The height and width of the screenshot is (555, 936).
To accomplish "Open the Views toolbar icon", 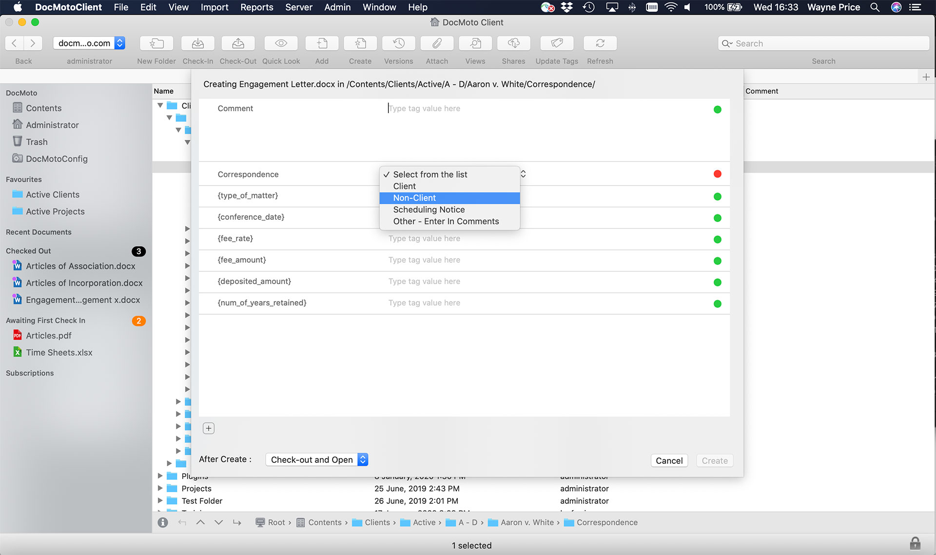I will pos(475,43).
